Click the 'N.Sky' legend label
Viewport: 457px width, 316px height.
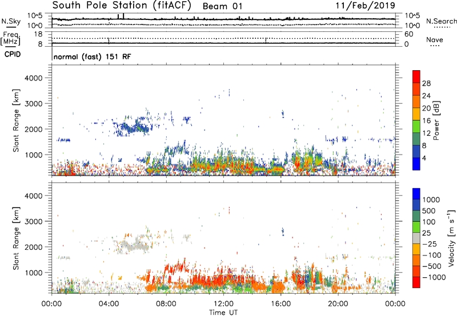11,21
